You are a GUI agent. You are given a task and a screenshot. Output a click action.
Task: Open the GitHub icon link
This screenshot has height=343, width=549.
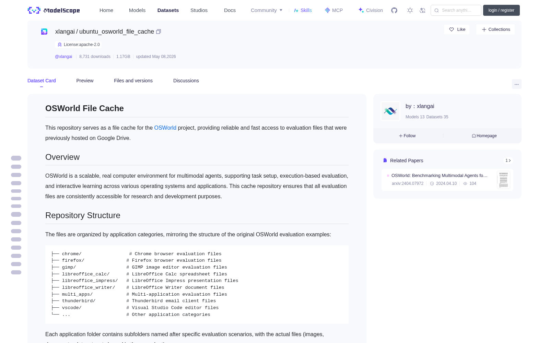tap(394, 10)
